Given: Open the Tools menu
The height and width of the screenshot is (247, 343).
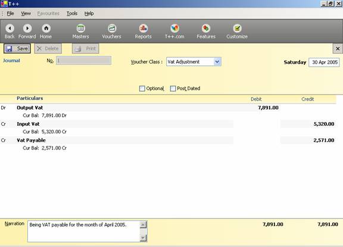Looking at the screenshot, I should [x=72, y=14].
